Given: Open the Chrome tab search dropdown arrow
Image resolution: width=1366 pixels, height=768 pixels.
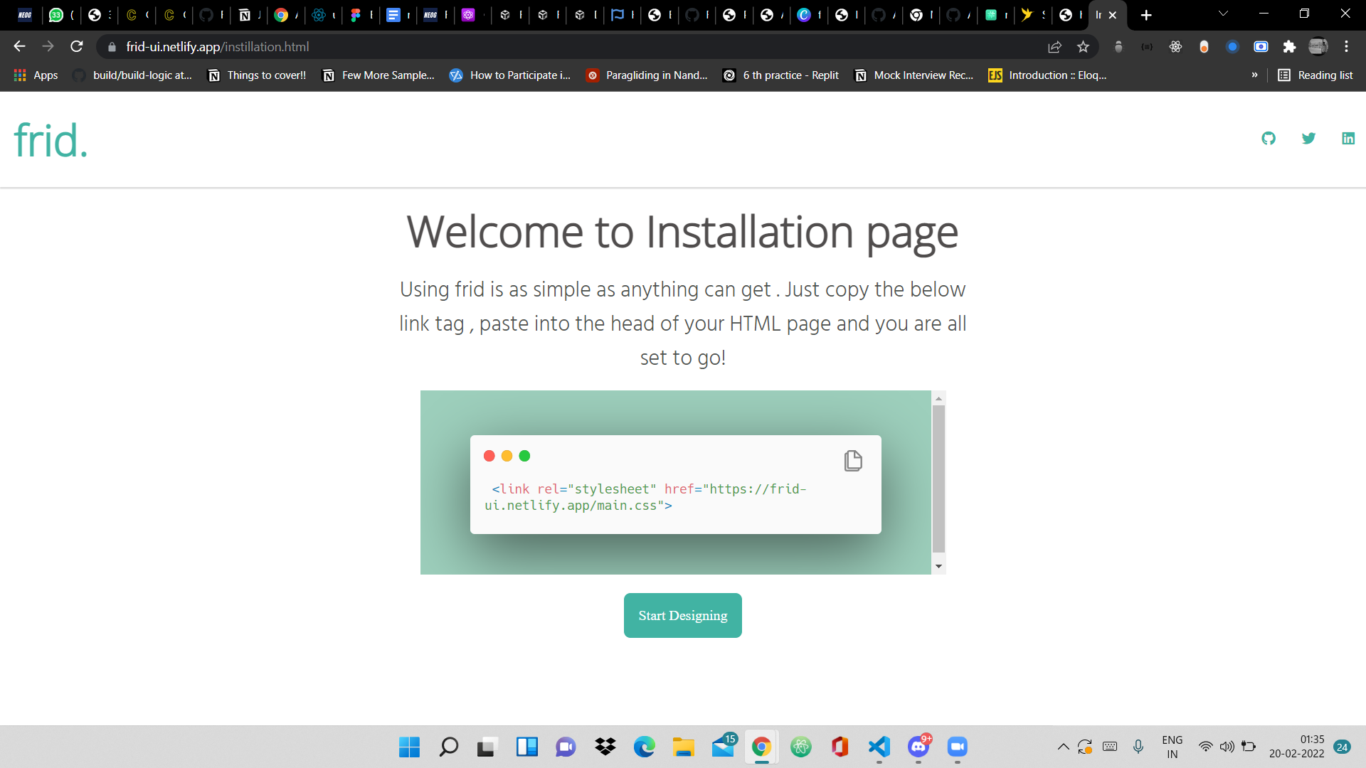Looking at the screenshot, I should (1222, 14).
